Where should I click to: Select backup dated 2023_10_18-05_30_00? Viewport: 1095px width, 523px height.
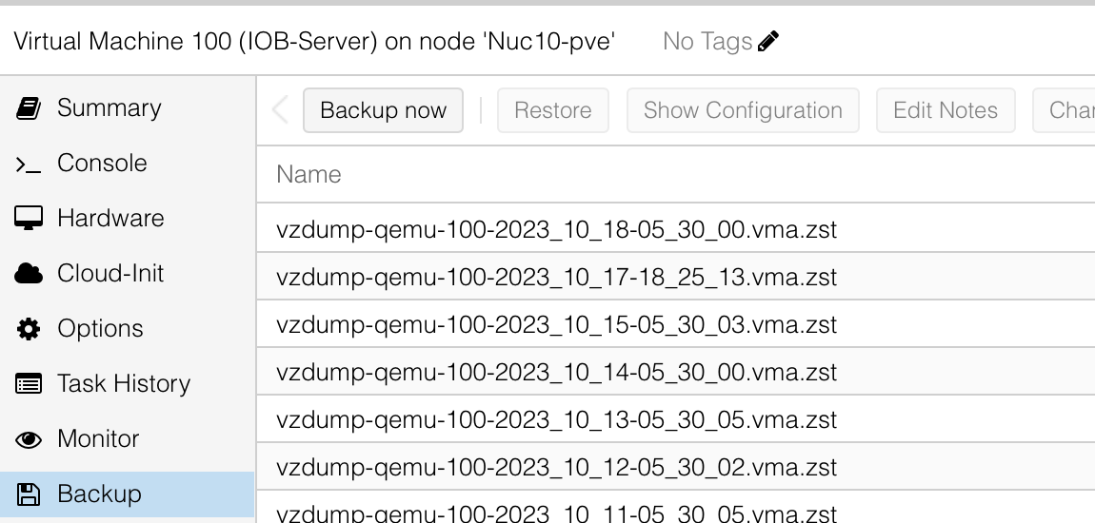pos(676,229)
